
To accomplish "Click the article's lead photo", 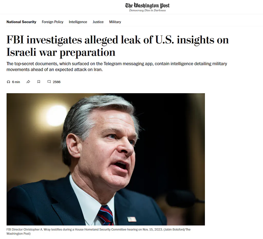I will pyautogui.click(x=106, y=159).
